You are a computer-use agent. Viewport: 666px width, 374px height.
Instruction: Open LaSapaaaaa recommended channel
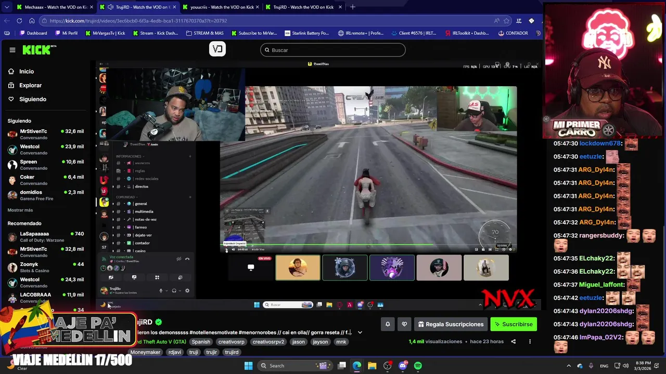click(x=46, y=237)
